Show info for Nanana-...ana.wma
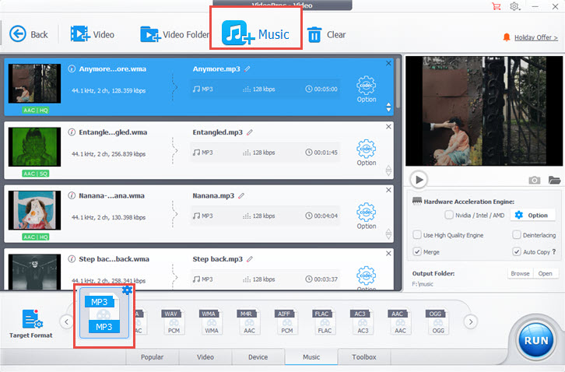The image size is (565, 372). [72, 196]
